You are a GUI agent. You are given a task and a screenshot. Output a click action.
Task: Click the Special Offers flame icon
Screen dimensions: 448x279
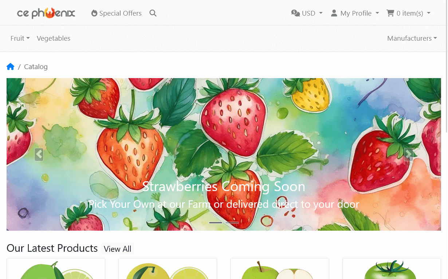pos(94,13)
